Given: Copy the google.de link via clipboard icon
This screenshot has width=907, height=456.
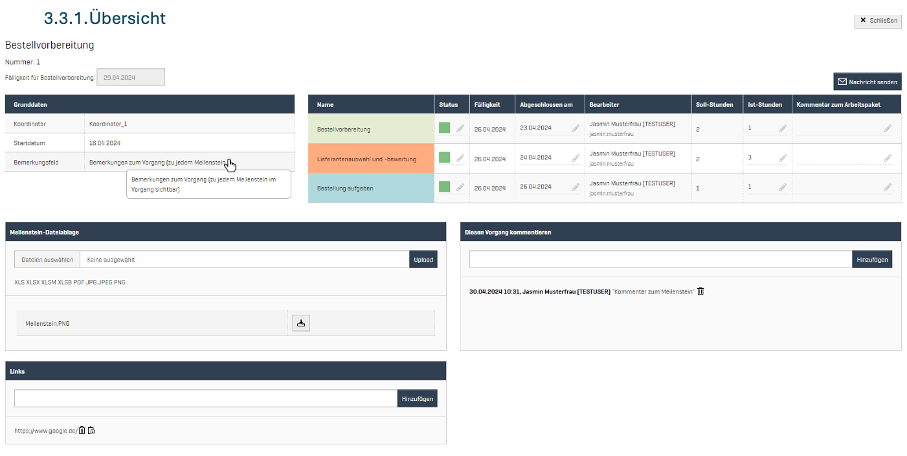Looking at the screenshot, I should point(91,430).
